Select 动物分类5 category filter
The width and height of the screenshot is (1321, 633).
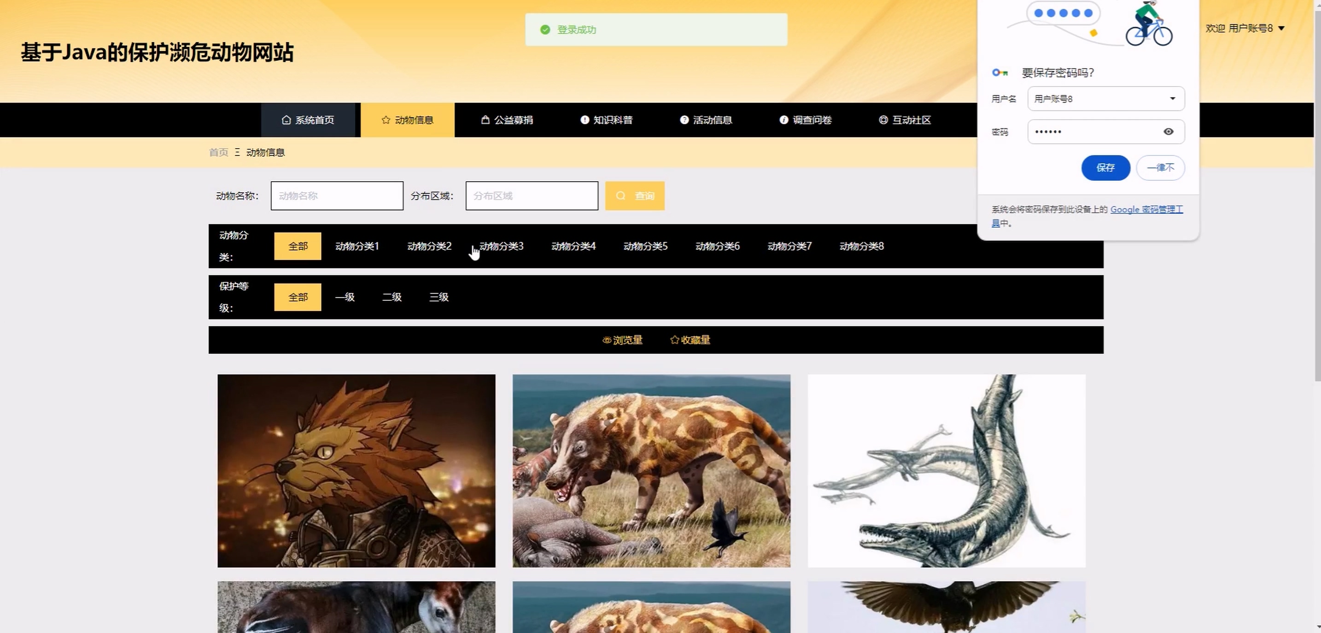pyautogui.click(x=645, y=246)
